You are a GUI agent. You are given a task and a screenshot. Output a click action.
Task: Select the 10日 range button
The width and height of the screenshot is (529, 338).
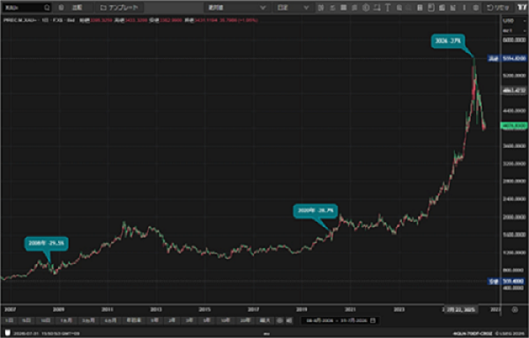pyautogui.click(x=45, y=320)
